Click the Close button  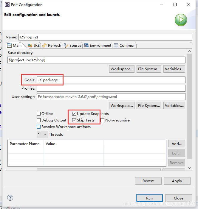pyautogui.click(x=179, y=198)
